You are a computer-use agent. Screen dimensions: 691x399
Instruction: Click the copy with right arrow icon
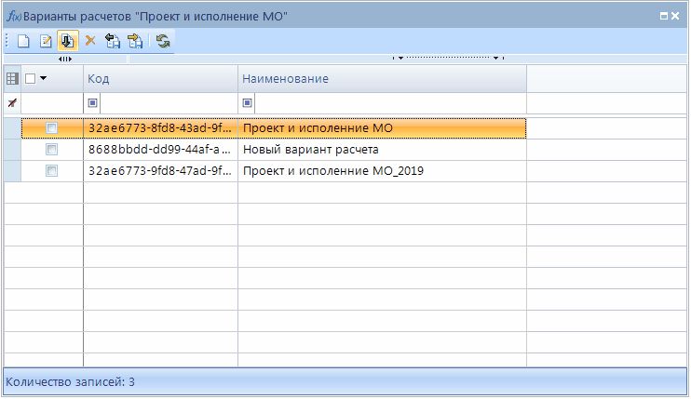tap(134, 41)
